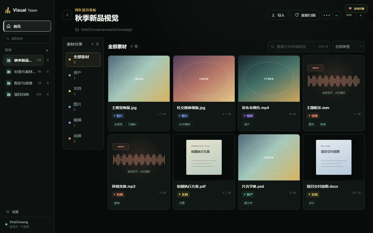
Task: Zoom out with the minus button
Action: [x=336, y=15]
